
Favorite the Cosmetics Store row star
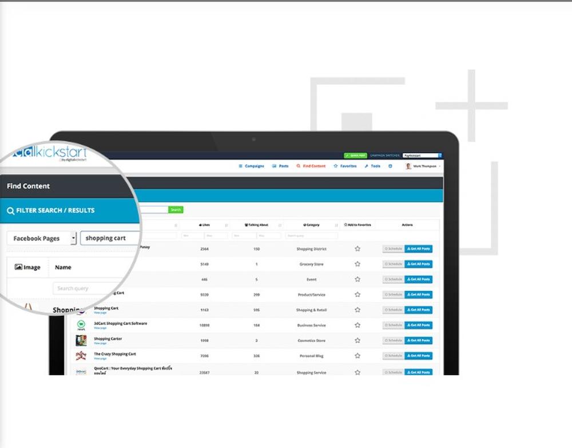357,340
